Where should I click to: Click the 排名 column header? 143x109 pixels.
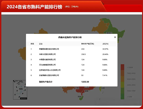(x=32, y=44)
